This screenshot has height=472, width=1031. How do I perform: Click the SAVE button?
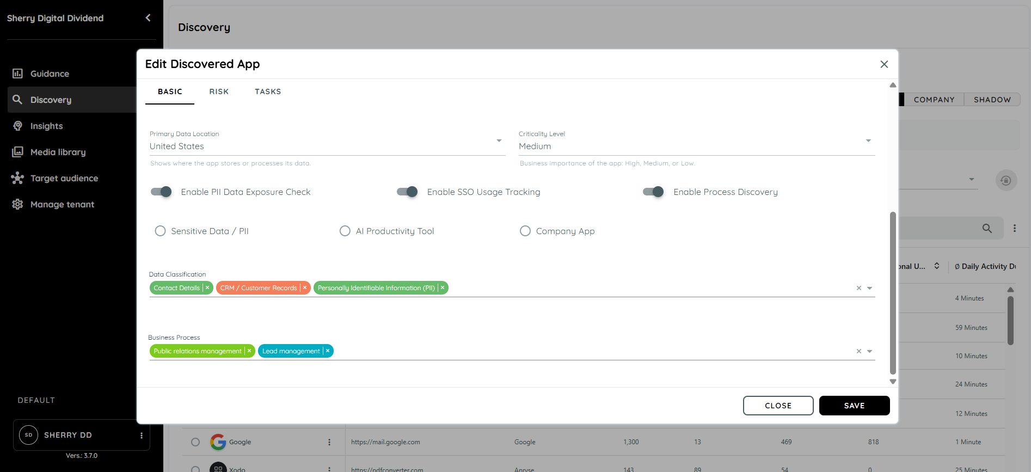click(855, 406)
